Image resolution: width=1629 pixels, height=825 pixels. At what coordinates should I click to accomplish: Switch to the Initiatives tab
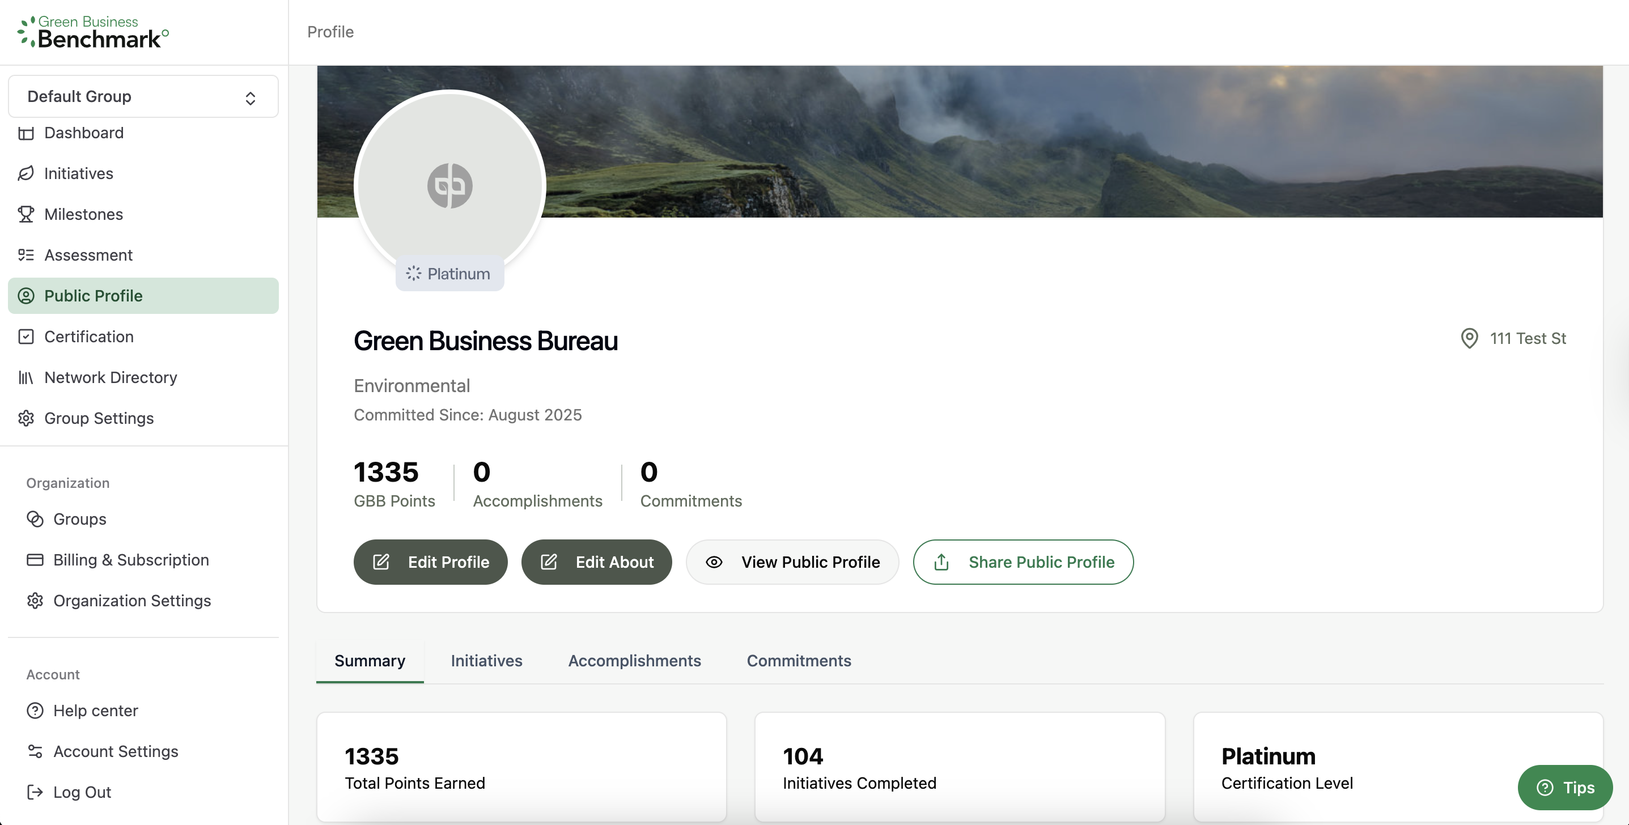pos(486,661)
